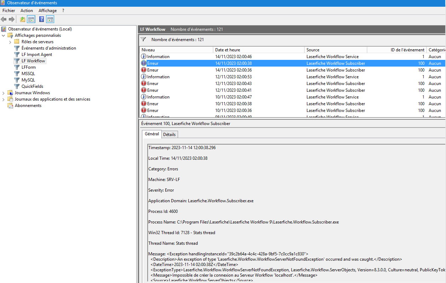Open the ? help menu

[x=63, y=11]
